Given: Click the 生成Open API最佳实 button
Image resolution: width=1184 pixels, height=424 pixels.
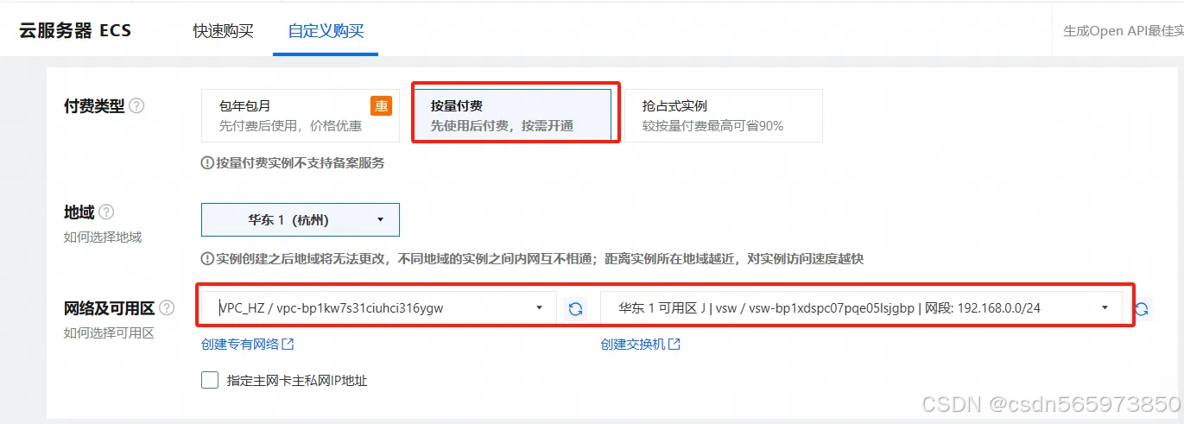Looking at the screenshot, I should click(x=1123, y=31).
